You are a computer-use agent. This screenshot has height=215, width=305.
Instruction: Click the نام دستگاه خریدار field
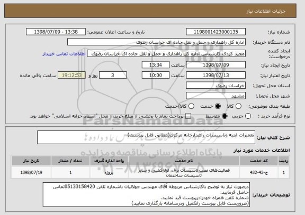156,42
